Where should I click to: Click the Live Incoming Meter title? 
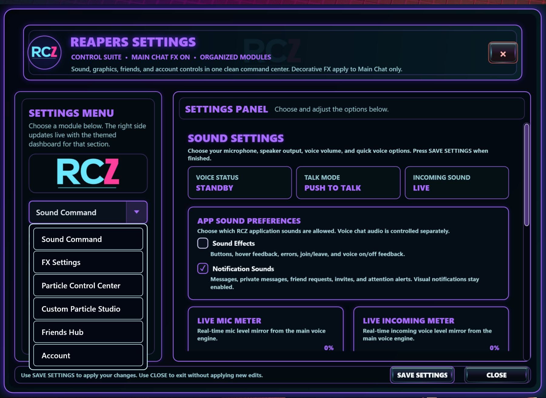(408, 320)
